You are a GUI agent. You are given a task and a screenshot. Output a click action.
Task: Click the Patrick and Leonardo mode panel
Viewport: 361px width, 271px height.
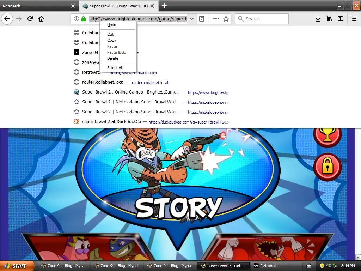coord(87,247)
